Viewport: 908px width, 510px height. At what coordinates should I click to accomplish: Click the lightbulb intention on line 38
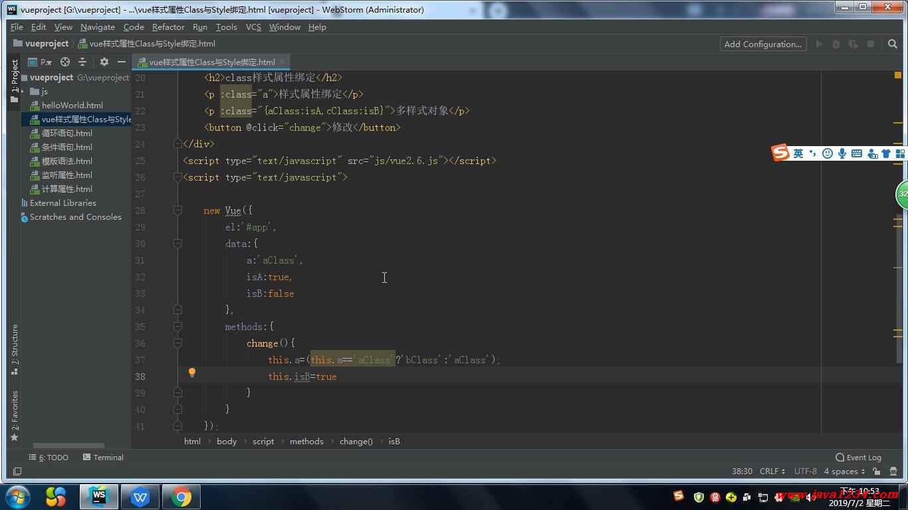pyautogui.click(x=192, y=373)
